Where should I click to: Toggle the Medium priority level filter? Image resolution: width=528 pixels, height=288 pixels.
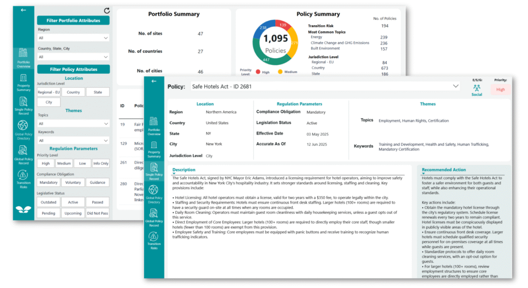point(64,163)
